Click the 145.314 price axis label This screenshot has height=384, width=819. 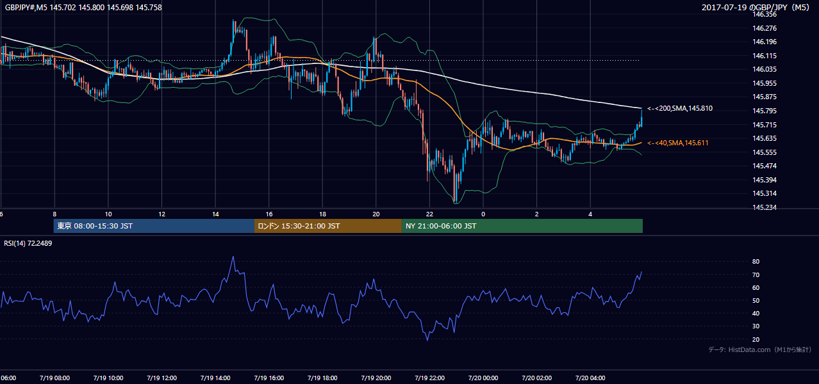point(765,193)
